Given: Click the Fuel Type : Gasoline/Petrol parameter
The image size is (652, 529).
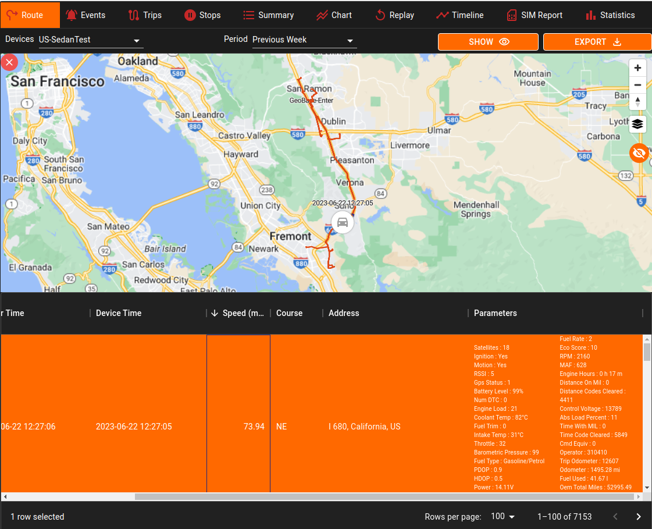Looking at the screenshot, I should [509, 461].
